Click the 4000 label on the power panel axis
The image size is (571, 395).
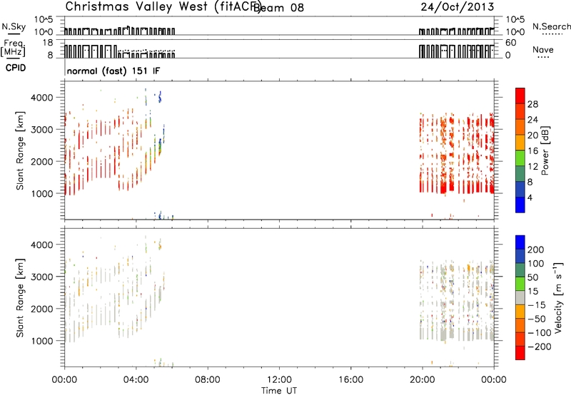coord(42,98)
